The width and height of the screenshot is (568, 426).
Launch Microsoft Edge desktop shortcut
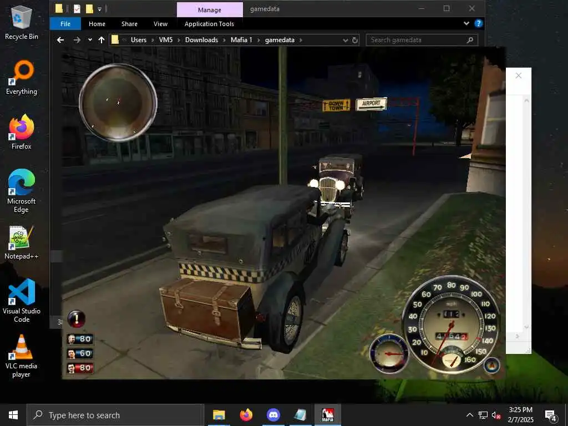(x=22, y=191)
